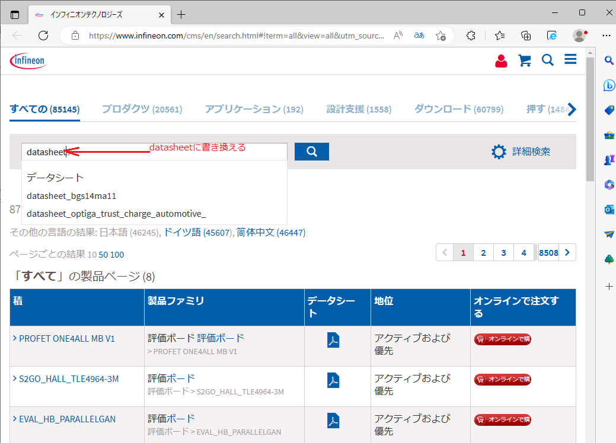
Task: Open the browser profile avatar
Action: [579, 36]
